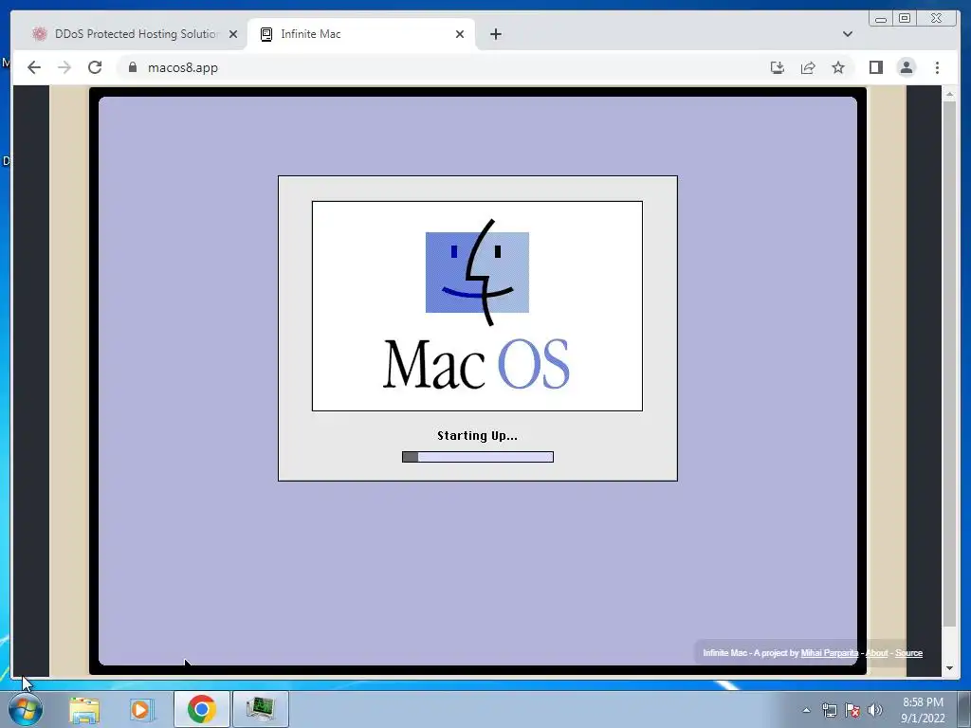Click the scrollbar's up arrow
The width and height of the screenshot is (971, 728).
tap(949, 94)
